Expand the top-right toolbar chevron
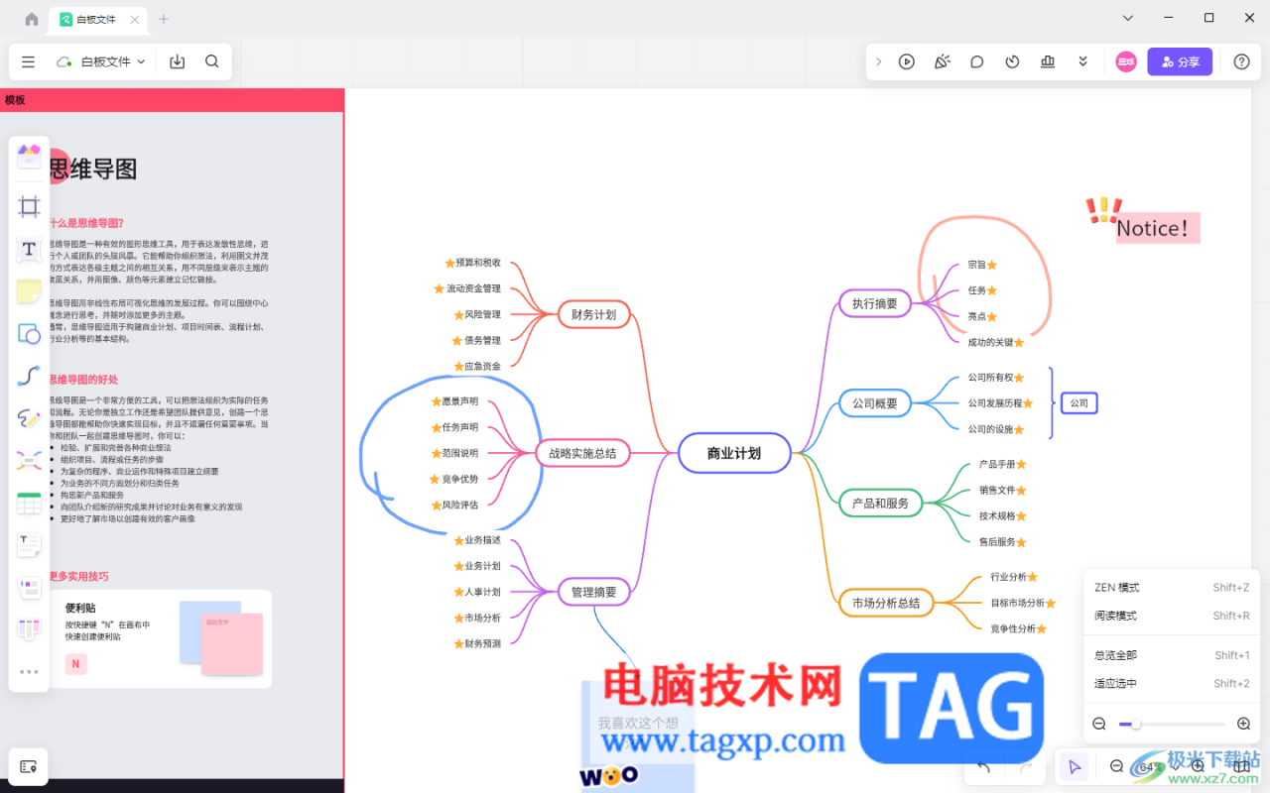 878,61
